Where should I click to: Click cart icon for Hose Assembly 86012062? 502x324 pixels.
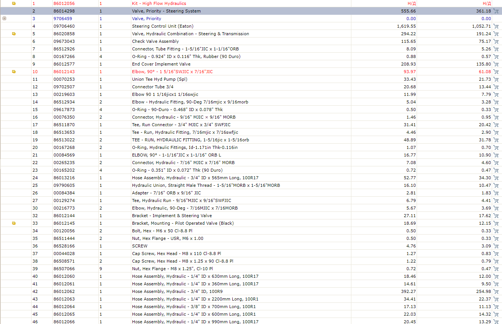[x=496, y=291]
